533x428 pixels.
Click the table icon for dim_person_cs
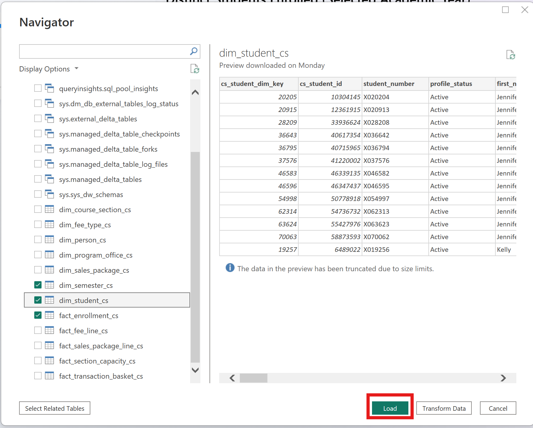tap(49, 239)
